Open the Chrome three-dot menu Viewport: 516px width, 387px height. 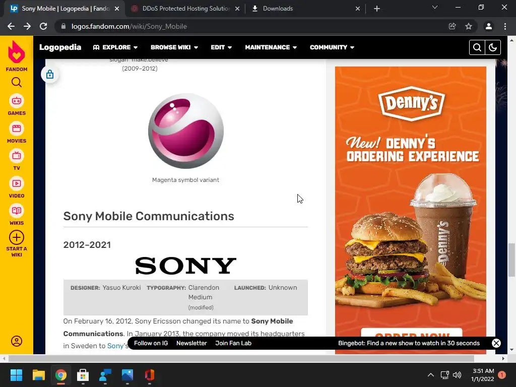[x=505, y=26]
